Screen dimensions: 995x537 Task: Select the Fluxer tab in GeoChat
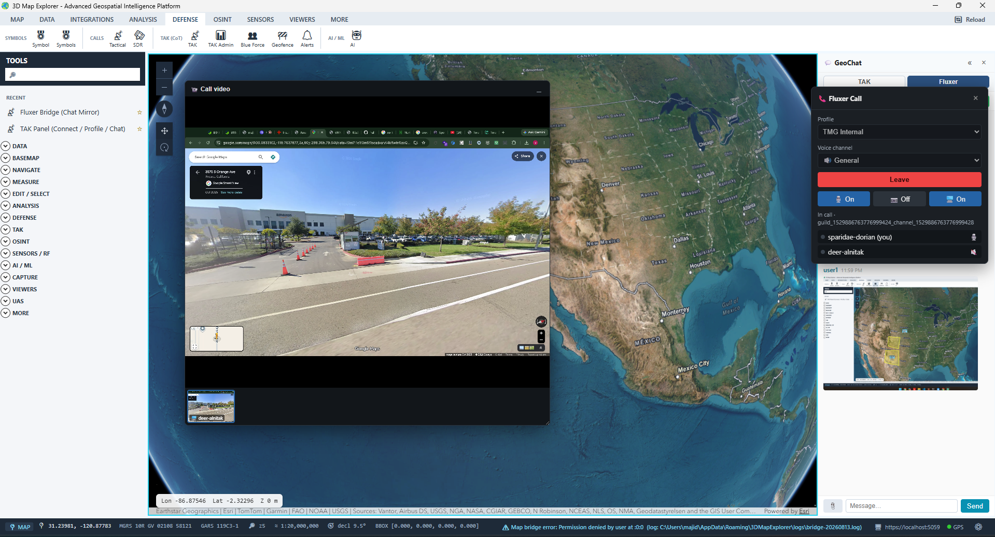948,81
